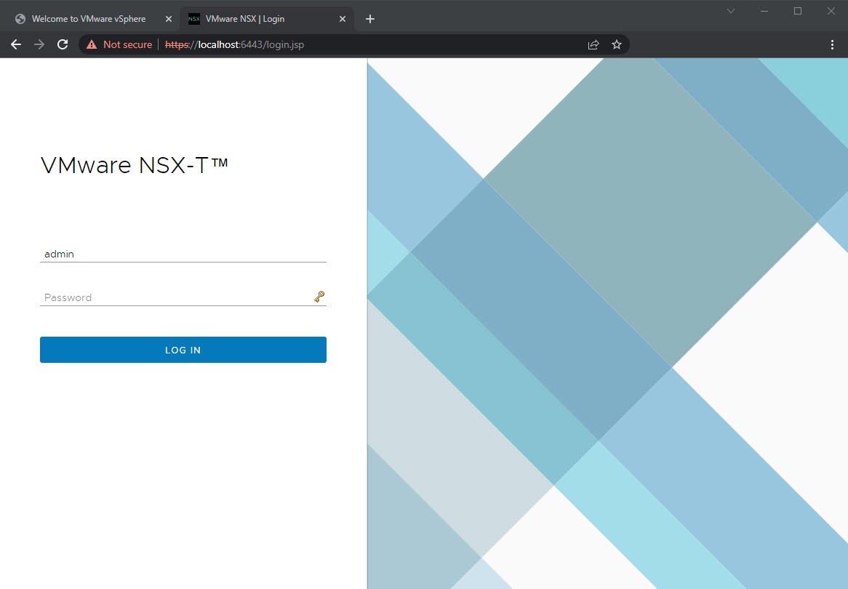Bookmark this page using the star icon
The height and width of the screenshot is (589, 848).
pos(617,44)
